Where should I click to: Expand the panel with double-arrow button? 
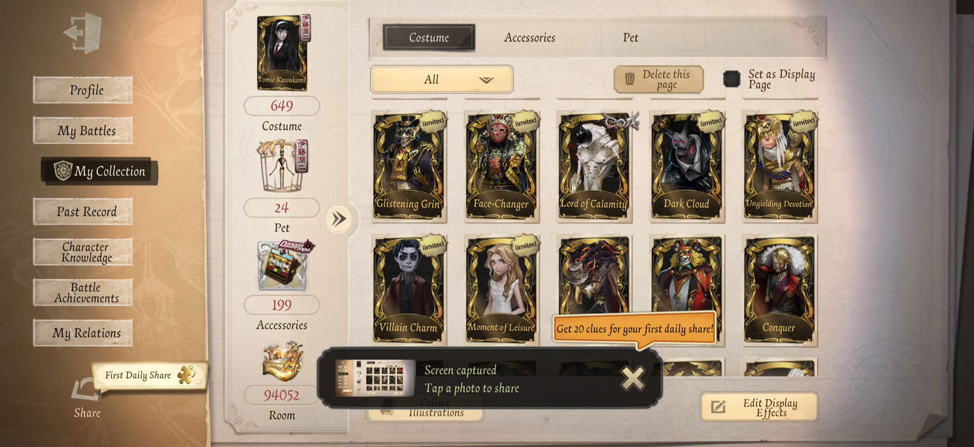coord(338,219)
